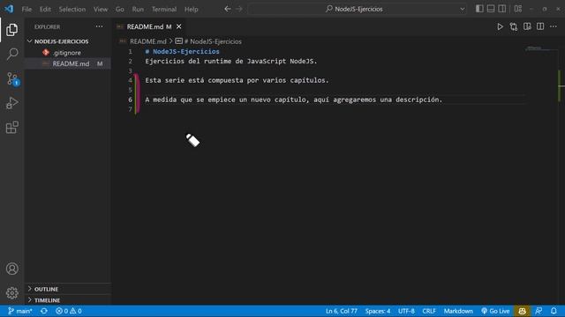565x317 pixels.
Task: Open the Go menu
Action: coord(120,9)
